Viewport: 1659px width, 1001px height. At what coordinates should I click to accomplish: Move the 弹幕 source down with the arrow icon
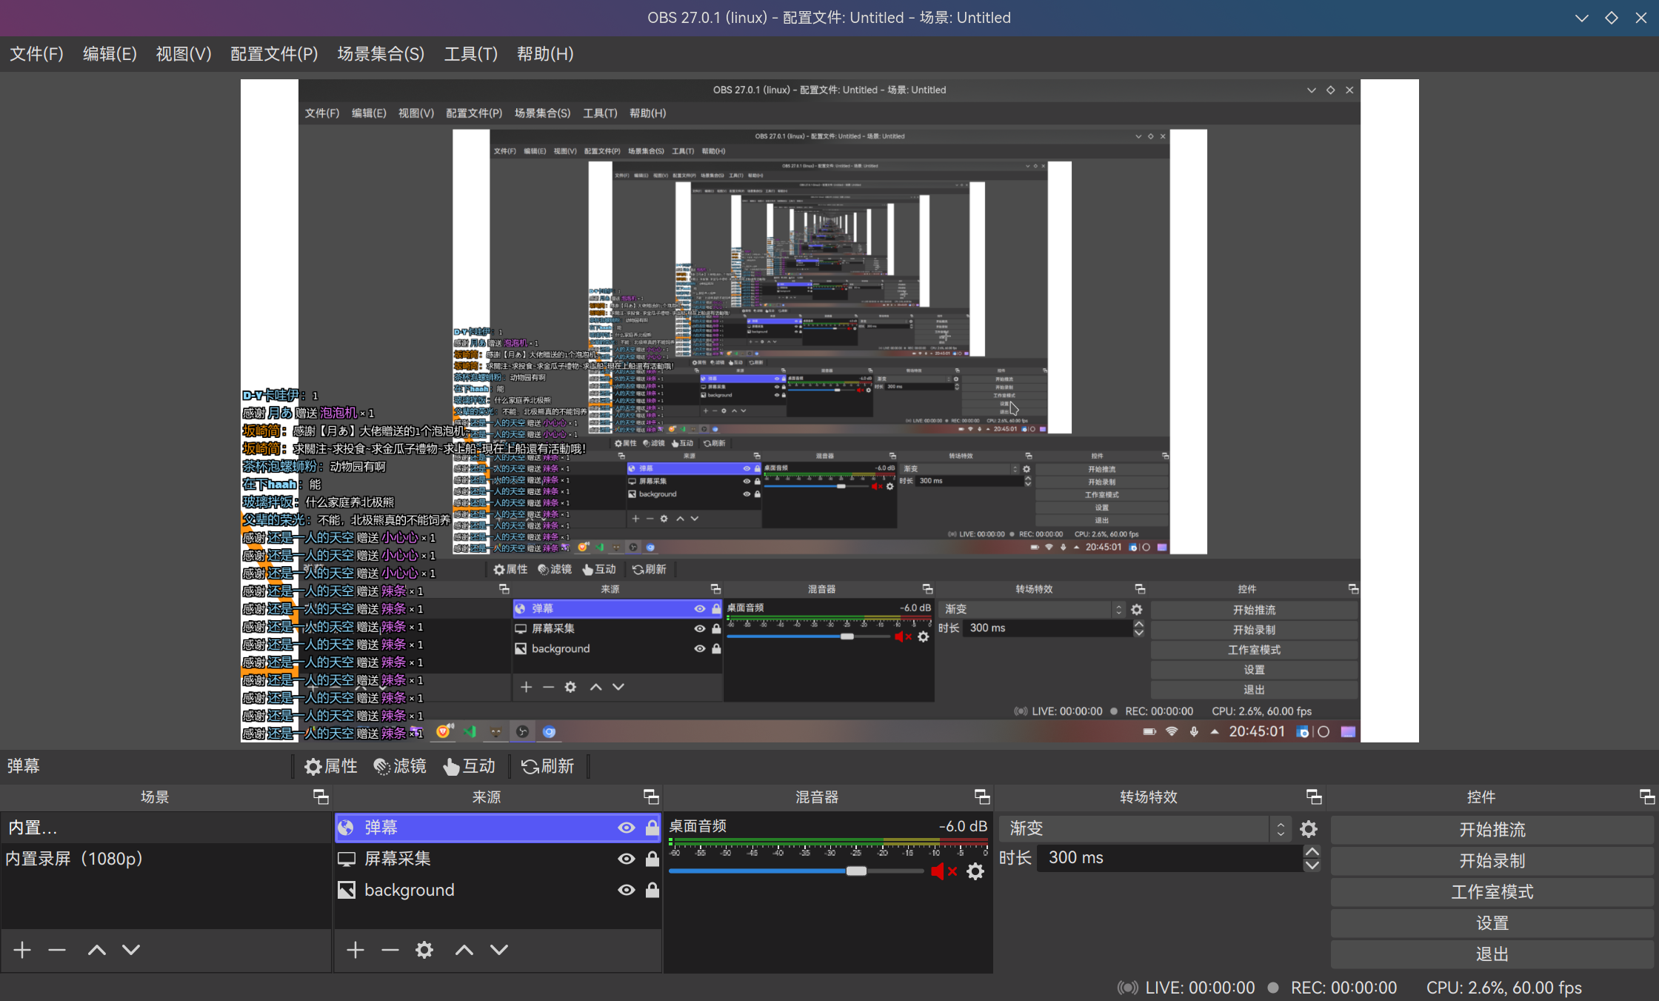(x=498, y=950)
